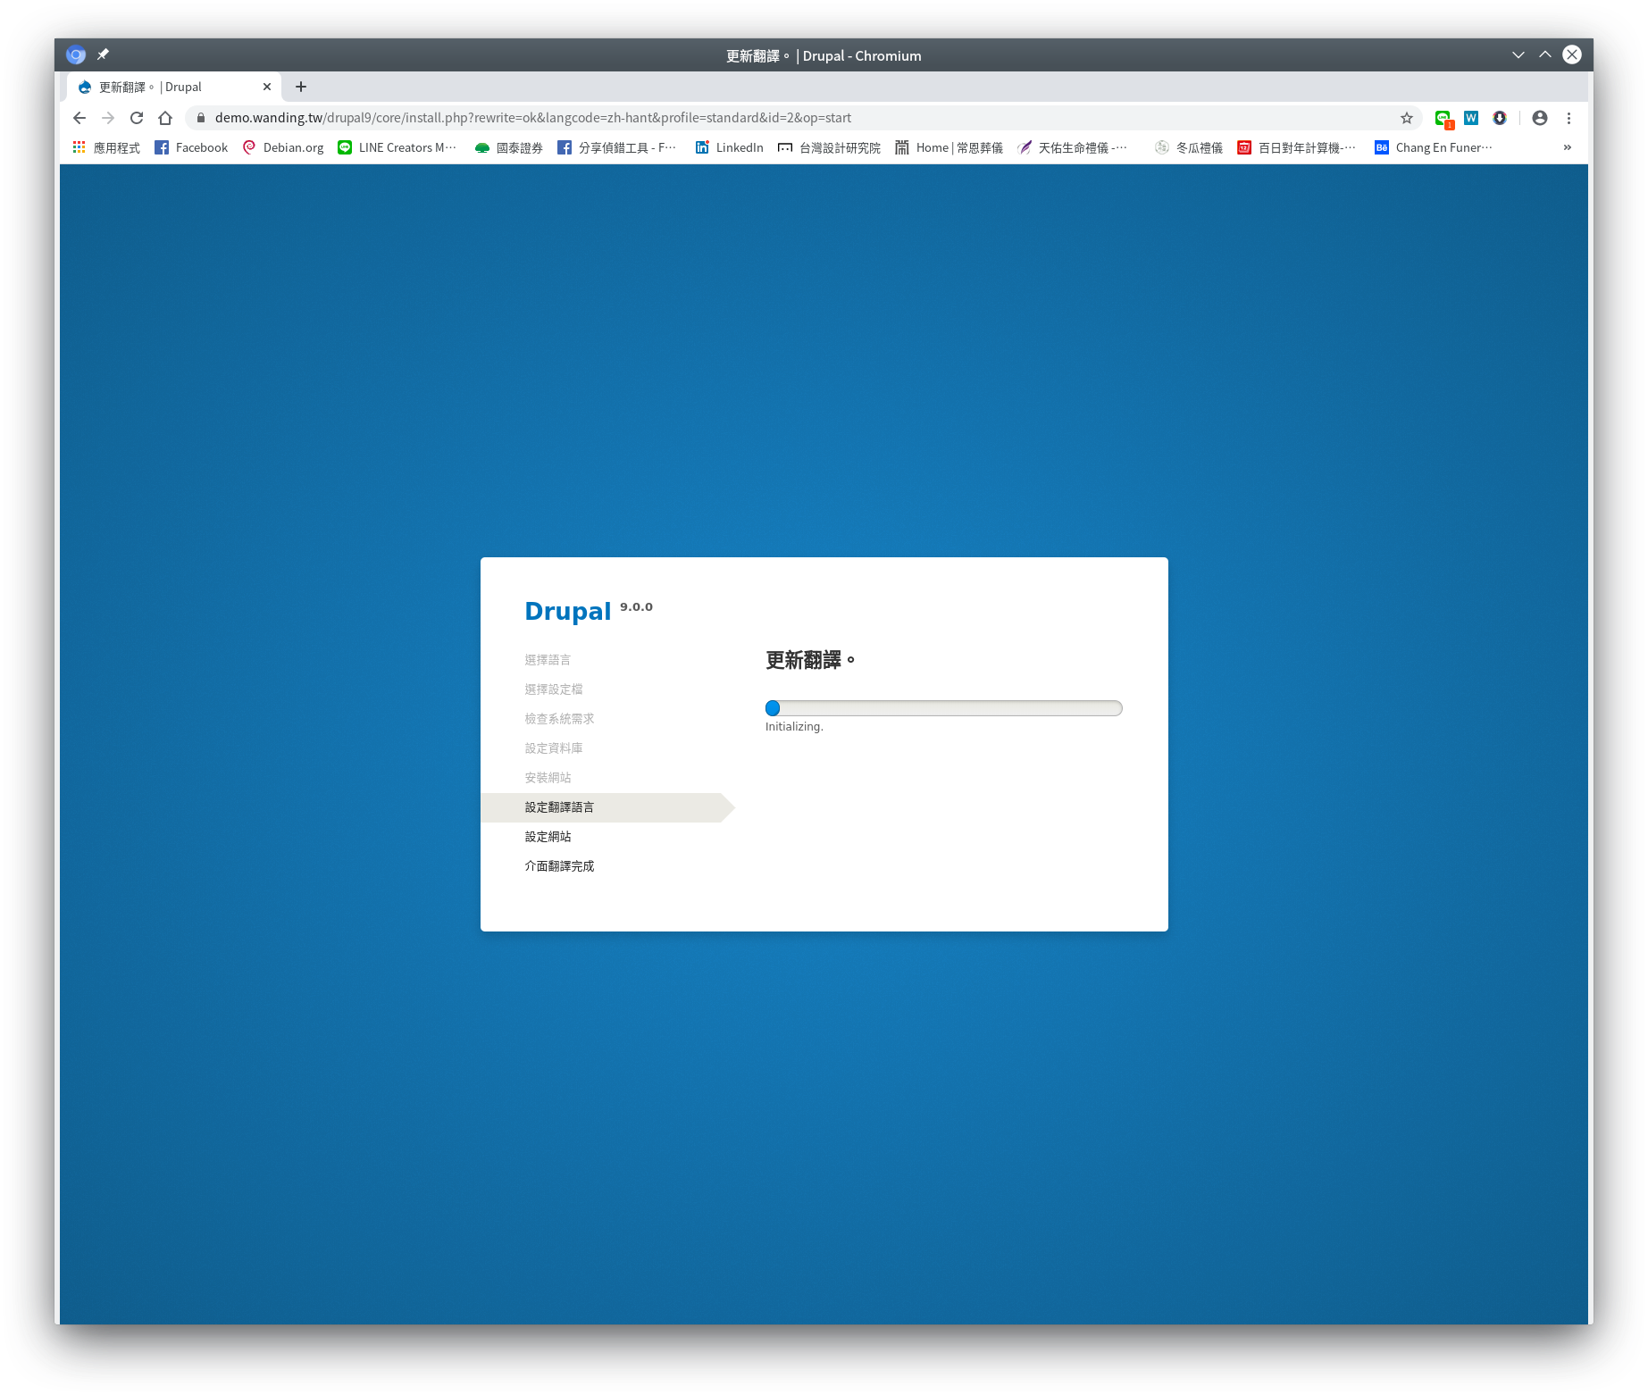Open a new browser tab
This screenshot has width=1648, height=1395.
(301, 87)
